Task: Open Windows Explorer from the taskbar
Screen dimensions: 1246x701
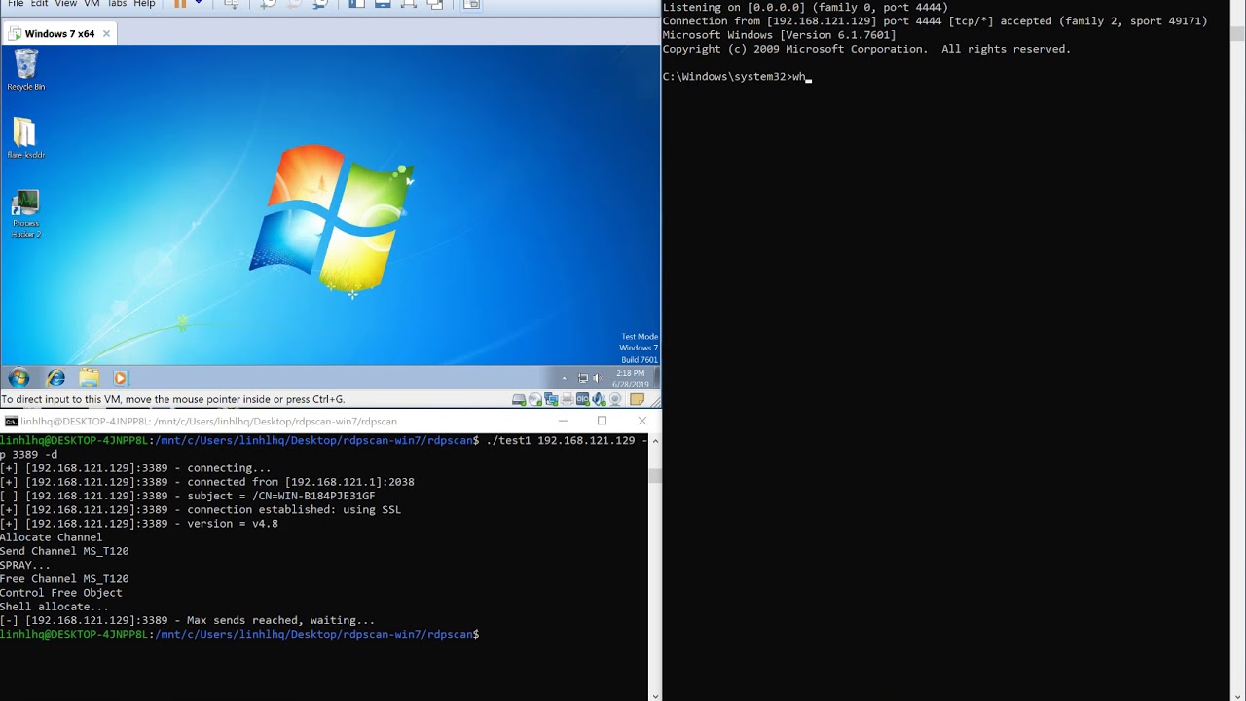Action: point(89,378)
